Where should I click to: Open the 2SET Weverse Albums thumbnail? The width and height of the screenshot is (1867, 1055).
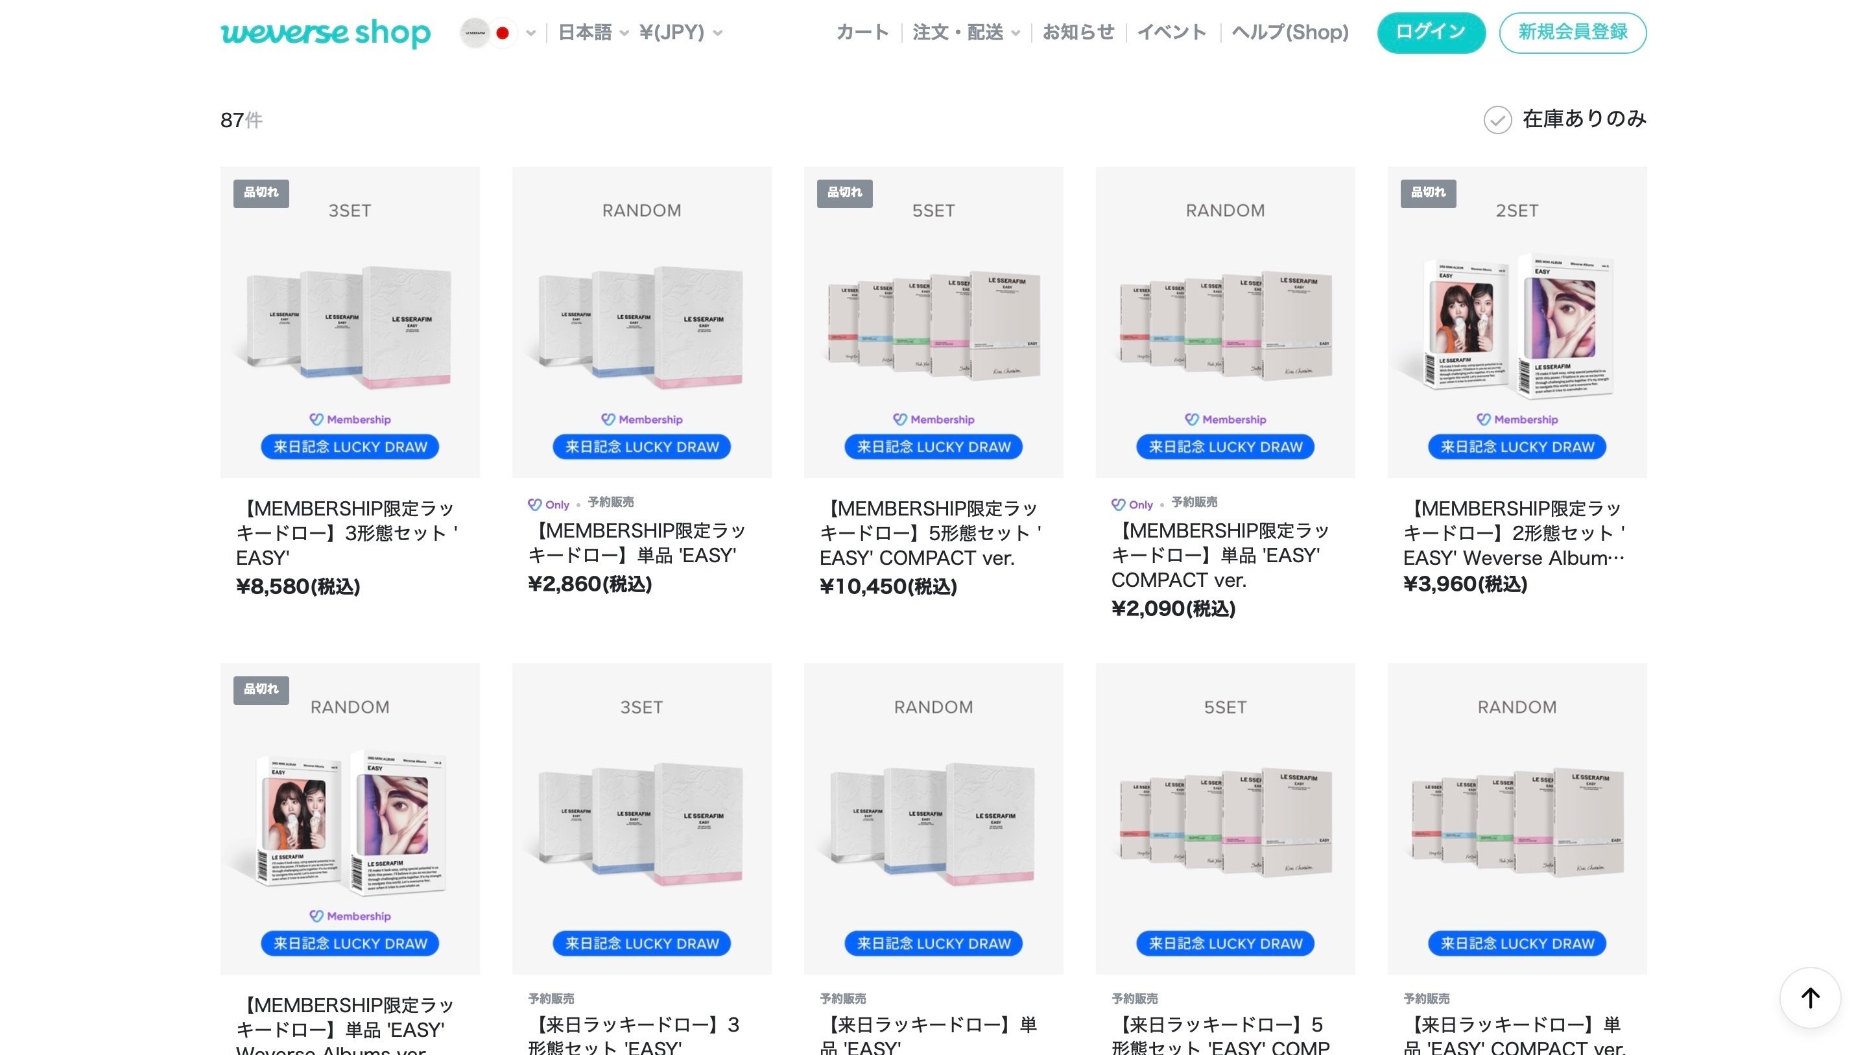[1517, 322]
